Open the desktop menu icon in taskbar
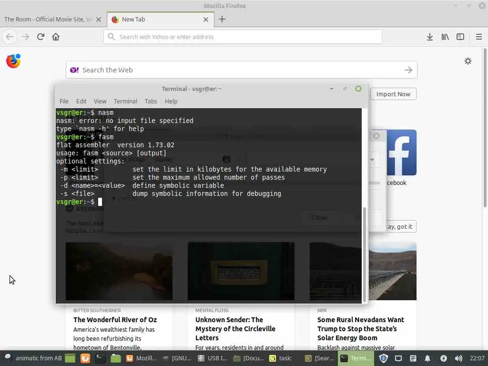The width and height of the screenshot is (488, 366). tap(8, 358)
